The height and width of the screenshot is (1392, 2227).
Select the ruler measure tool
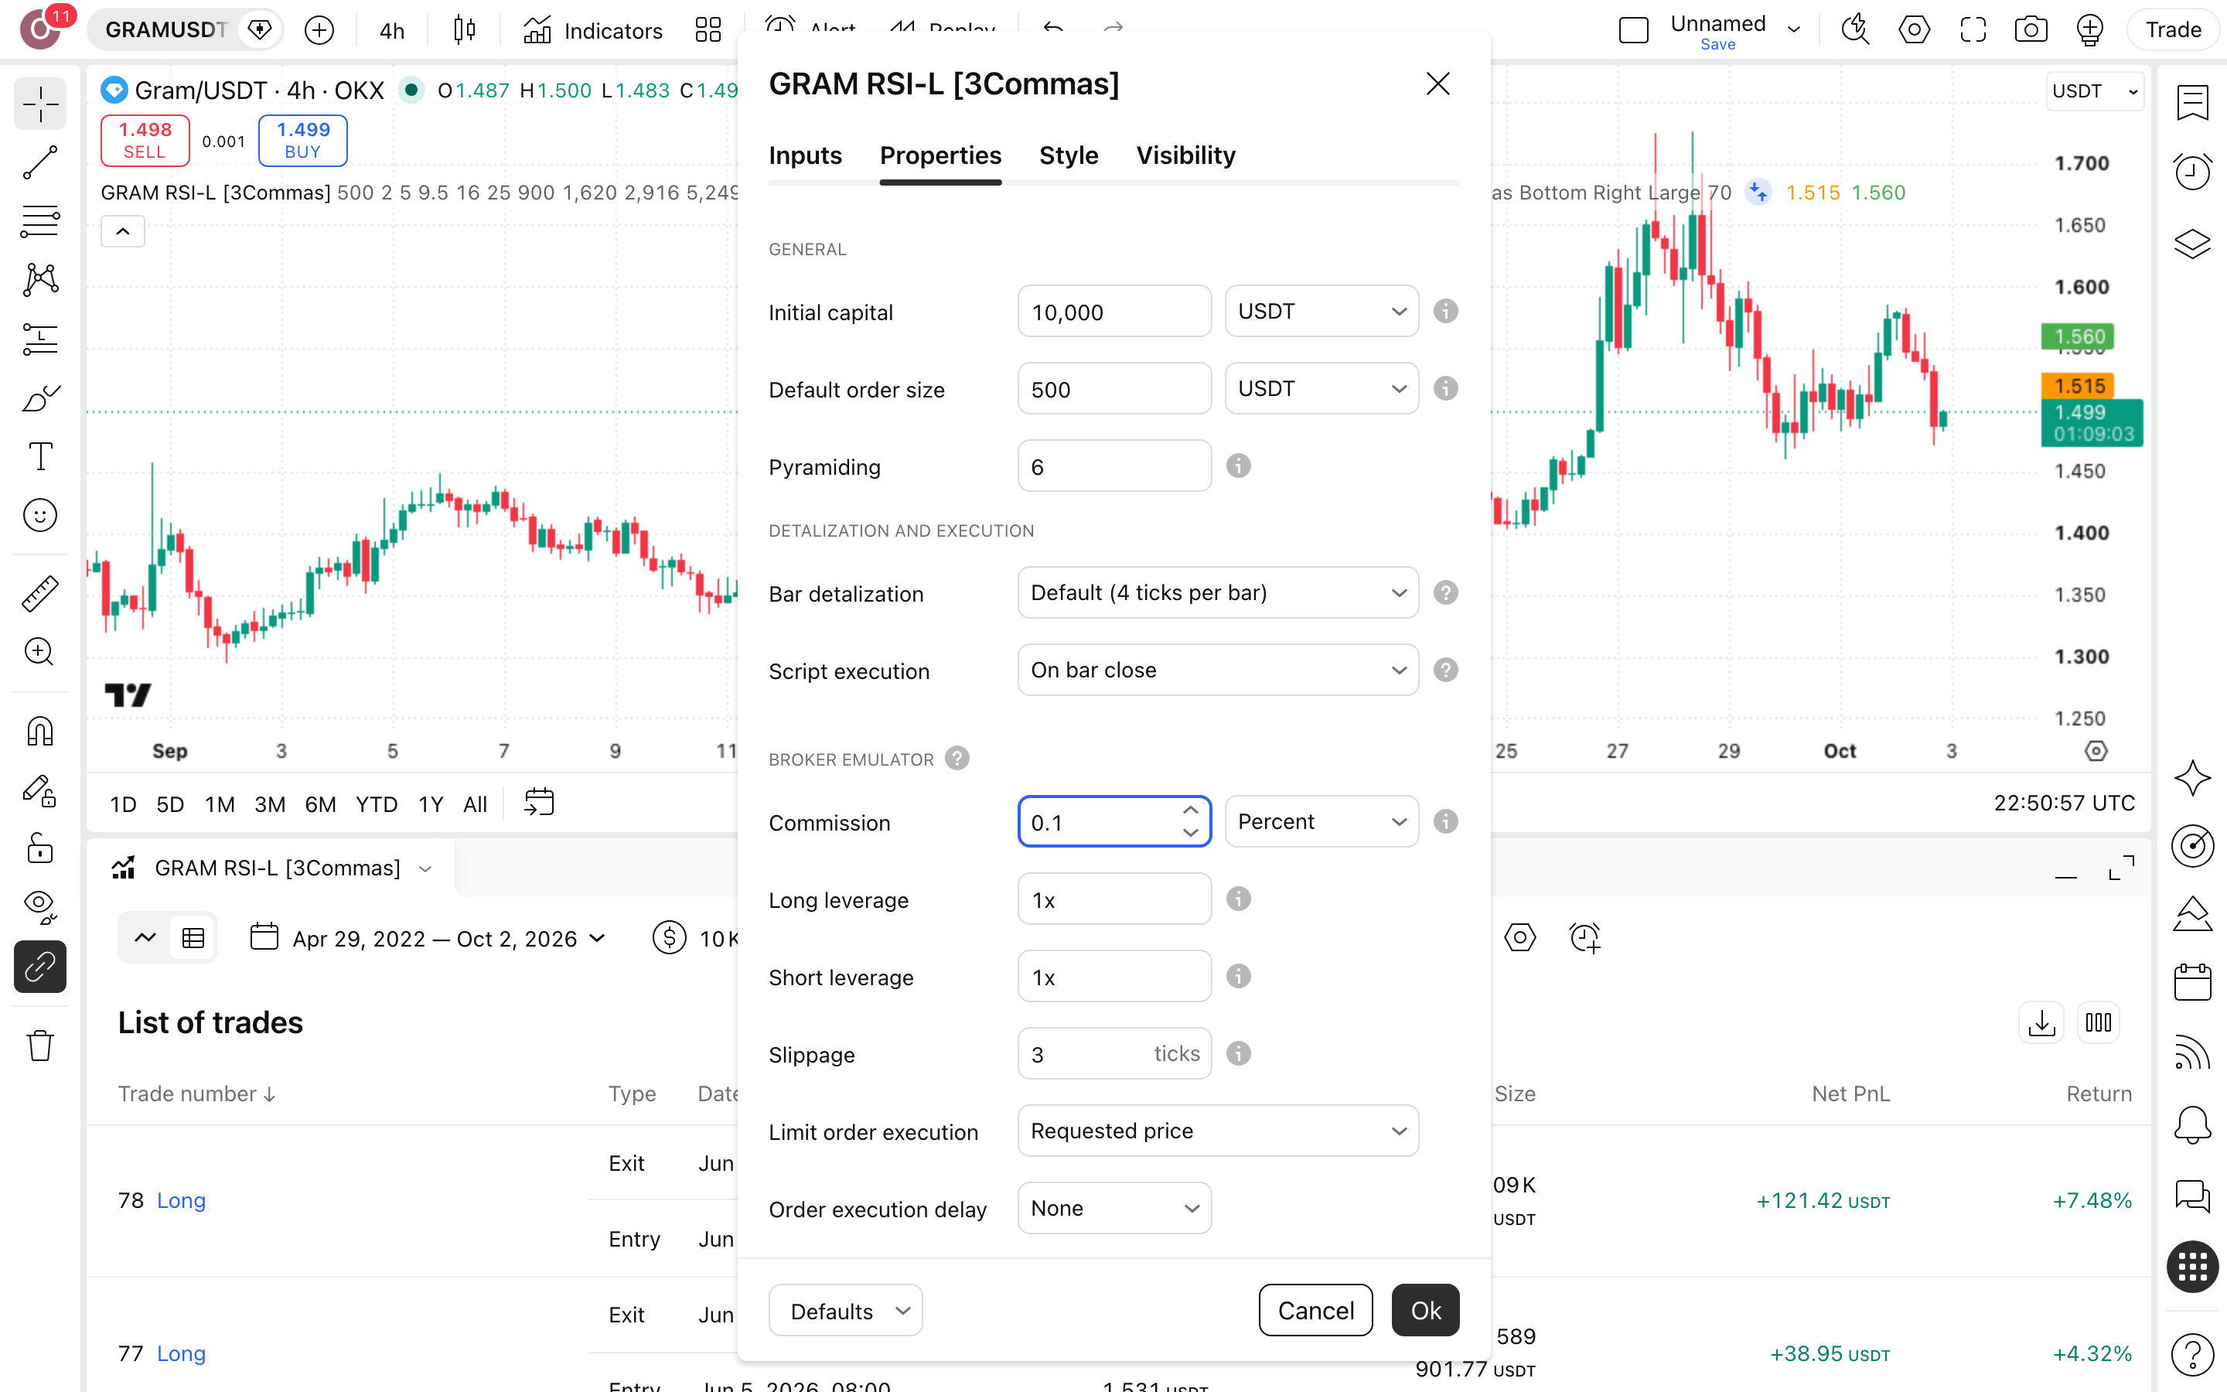(39, 594)
